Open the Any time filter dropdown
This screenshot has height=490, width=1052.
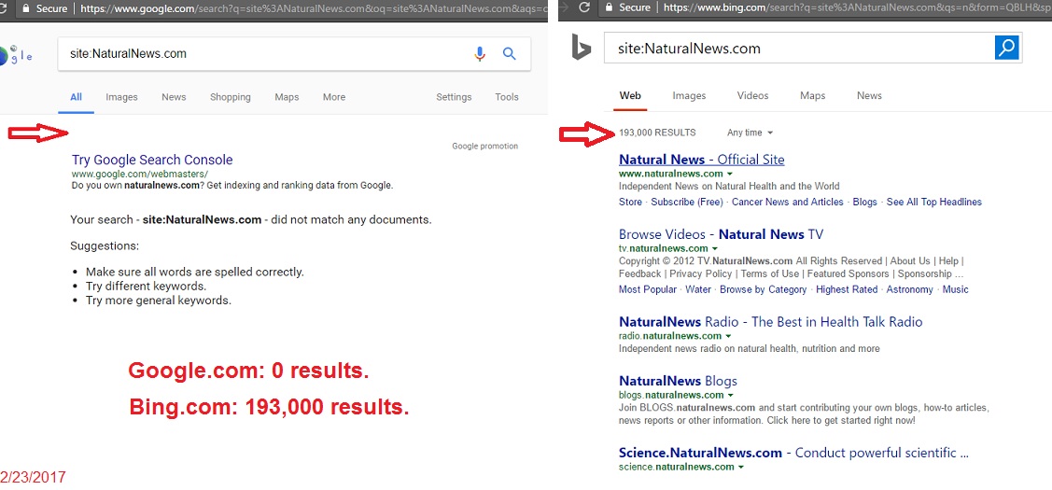(750, 133)
